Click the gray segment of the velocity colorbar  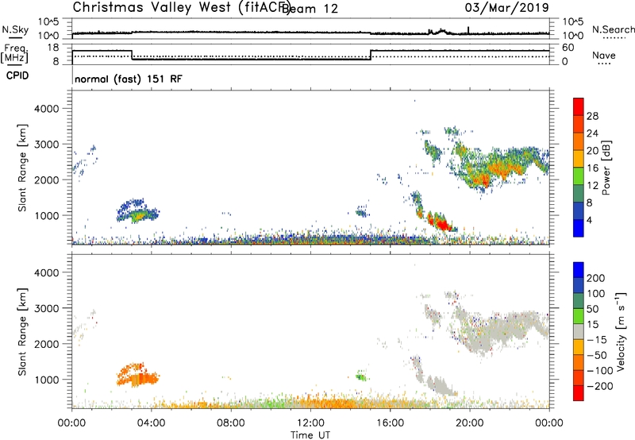click(579, 332)
